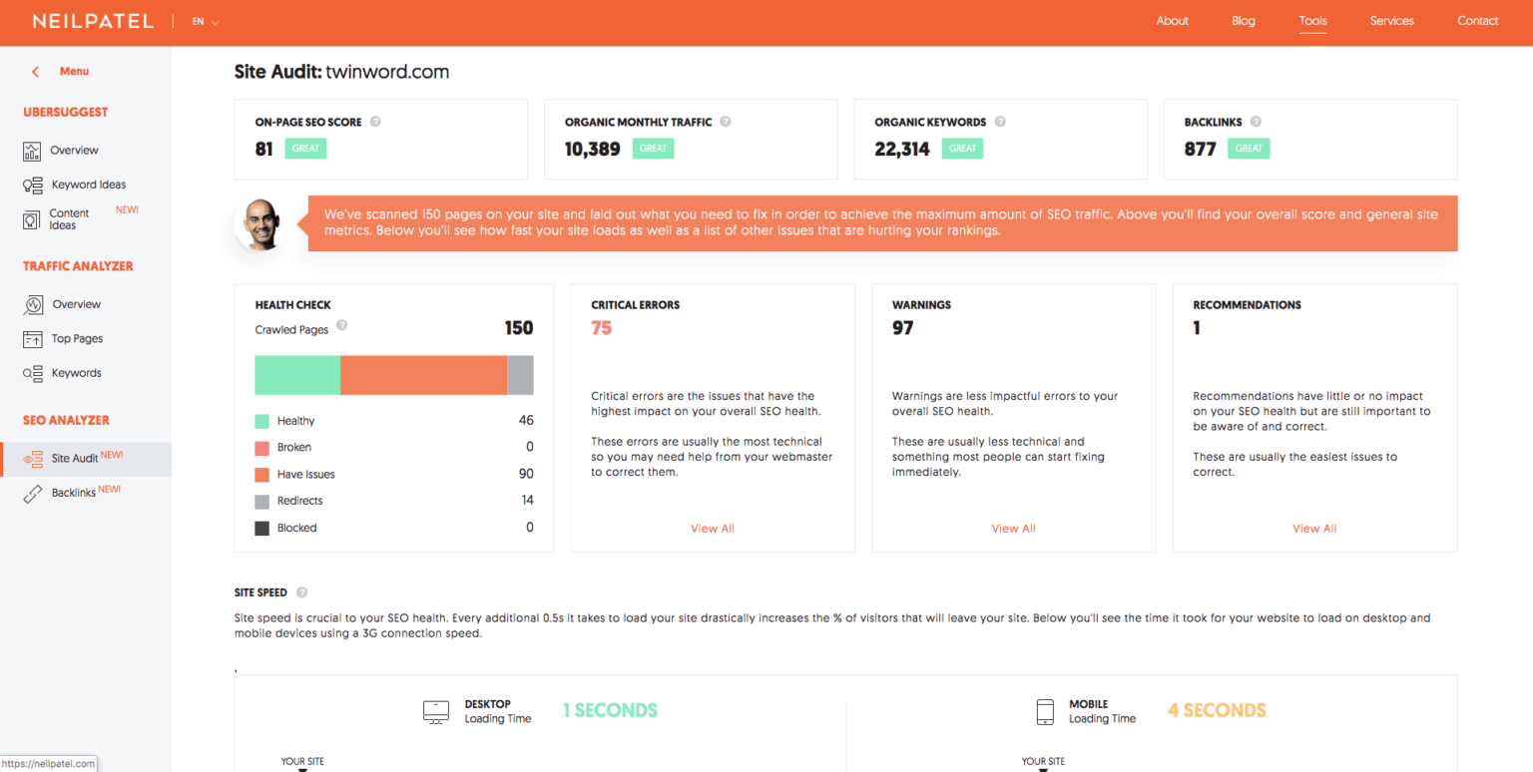1533x772 pixels.
Task: Click the Top Pages icon
Action: (x=33, y=339)
